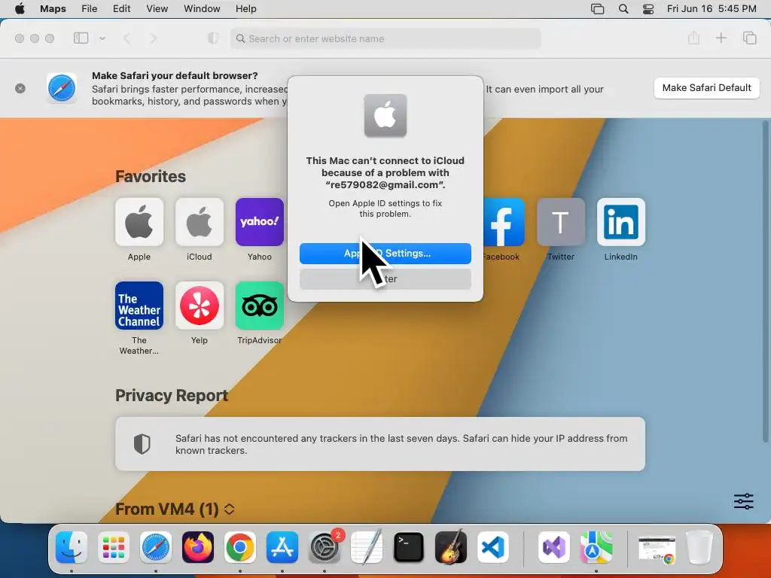Click the Apple ID Settings button
Screen dimensions: 771x578
click(x=385, y=253)
